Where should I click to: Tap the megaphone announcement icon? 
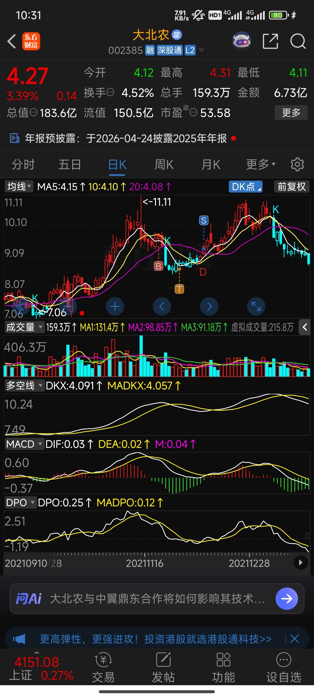pos(19,639)
